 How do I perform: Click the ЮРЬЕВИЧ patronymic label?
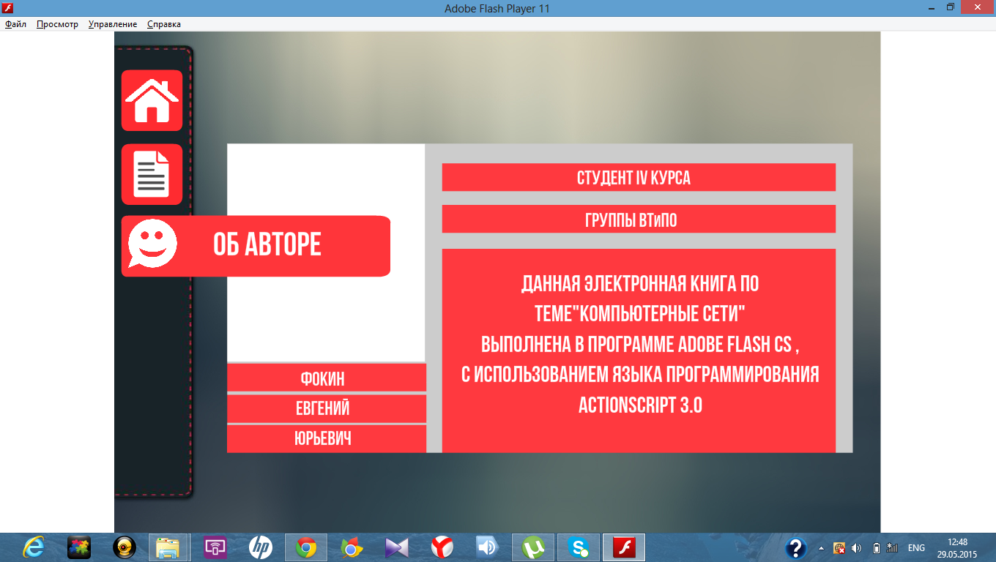pyautogui.click(x=326, y=438)
